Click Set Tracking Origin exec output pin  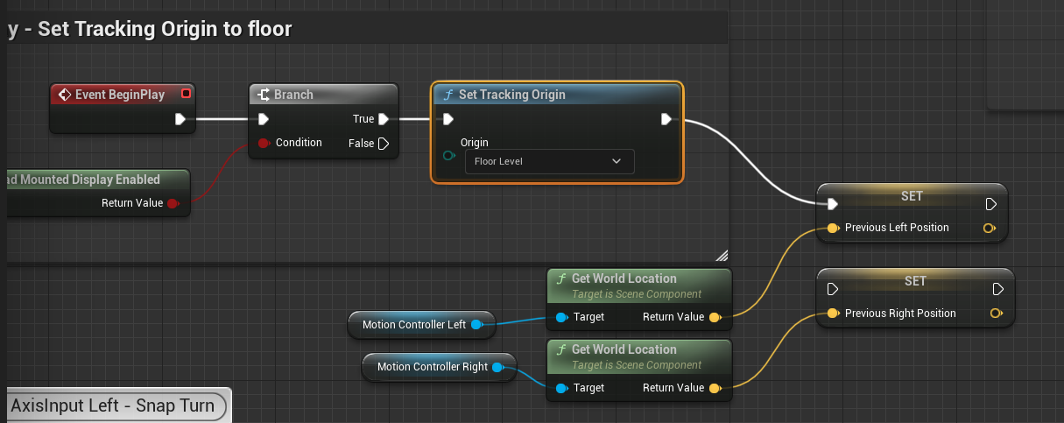tap(666, 119)
